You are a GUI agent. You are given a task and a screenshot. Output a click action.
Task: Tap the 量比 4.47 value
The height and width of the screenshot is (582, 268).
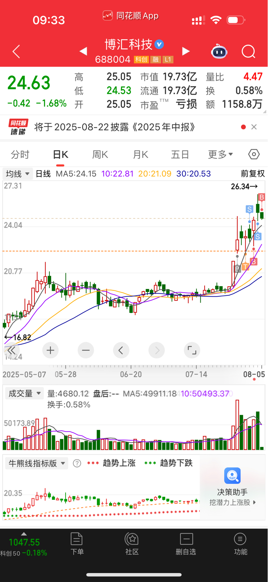click(253, 77)
